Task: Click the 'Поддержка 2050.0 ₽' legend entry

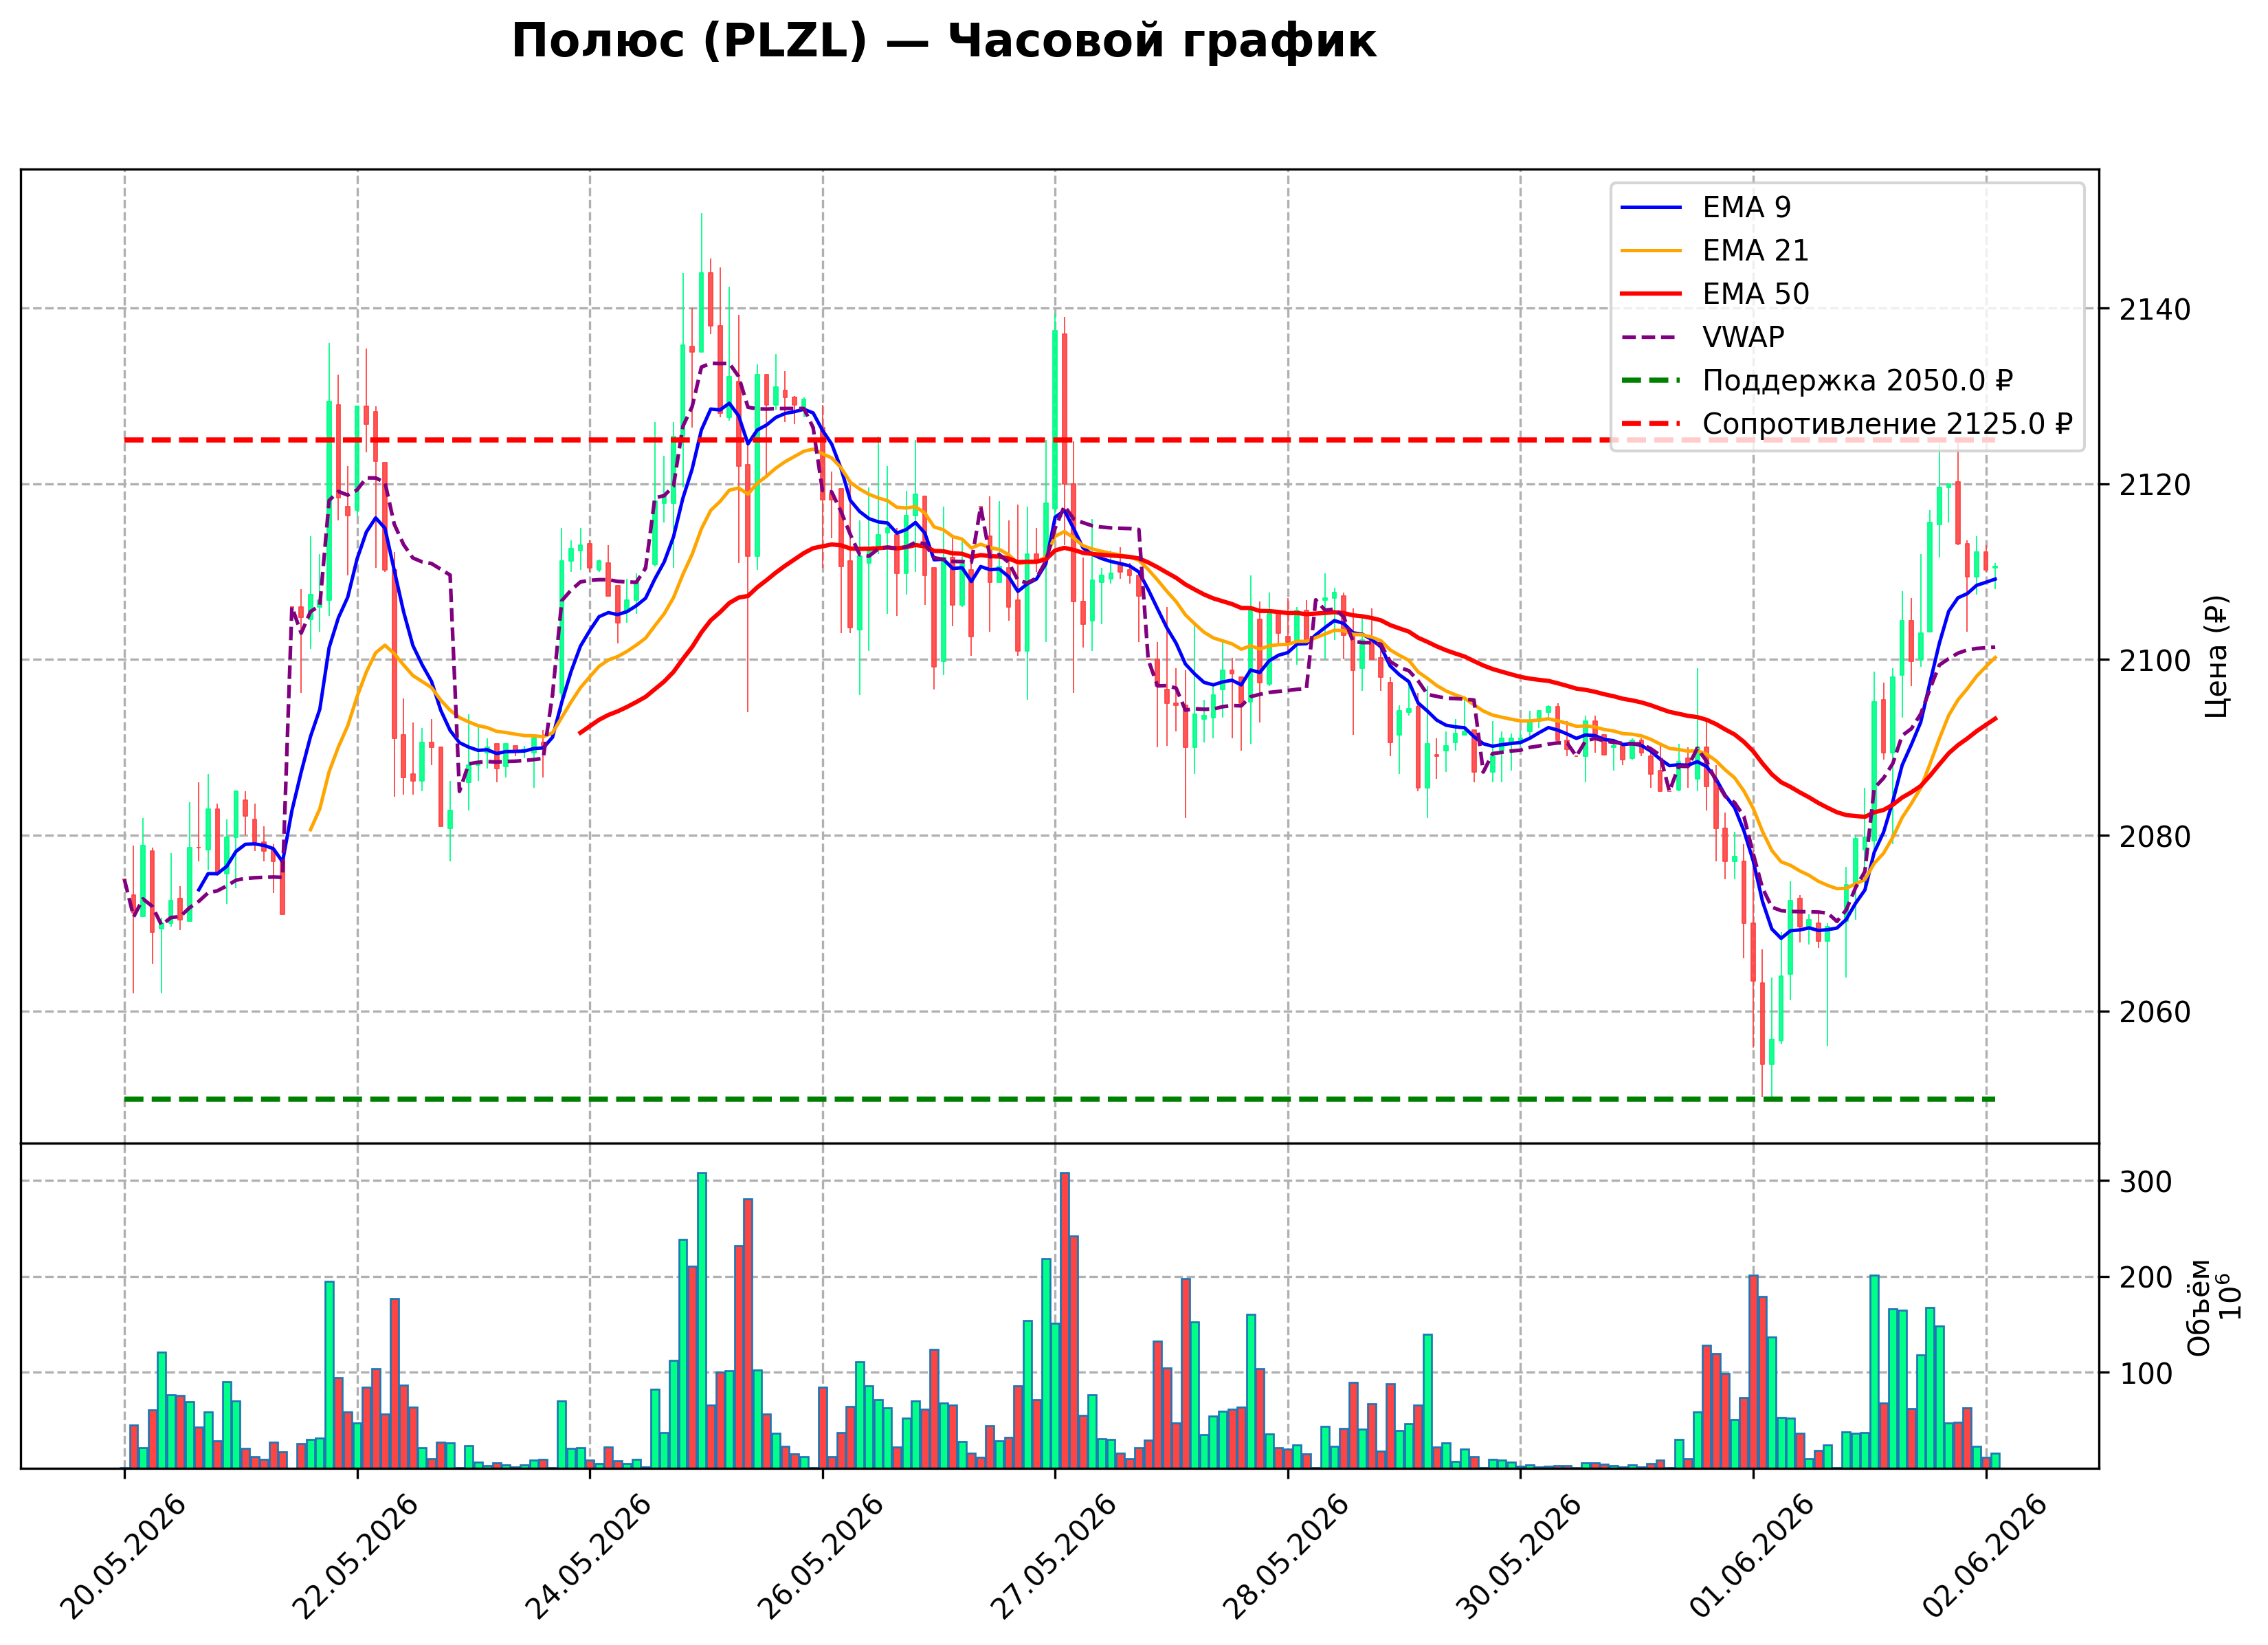Action: click(x=1816, y=381)
